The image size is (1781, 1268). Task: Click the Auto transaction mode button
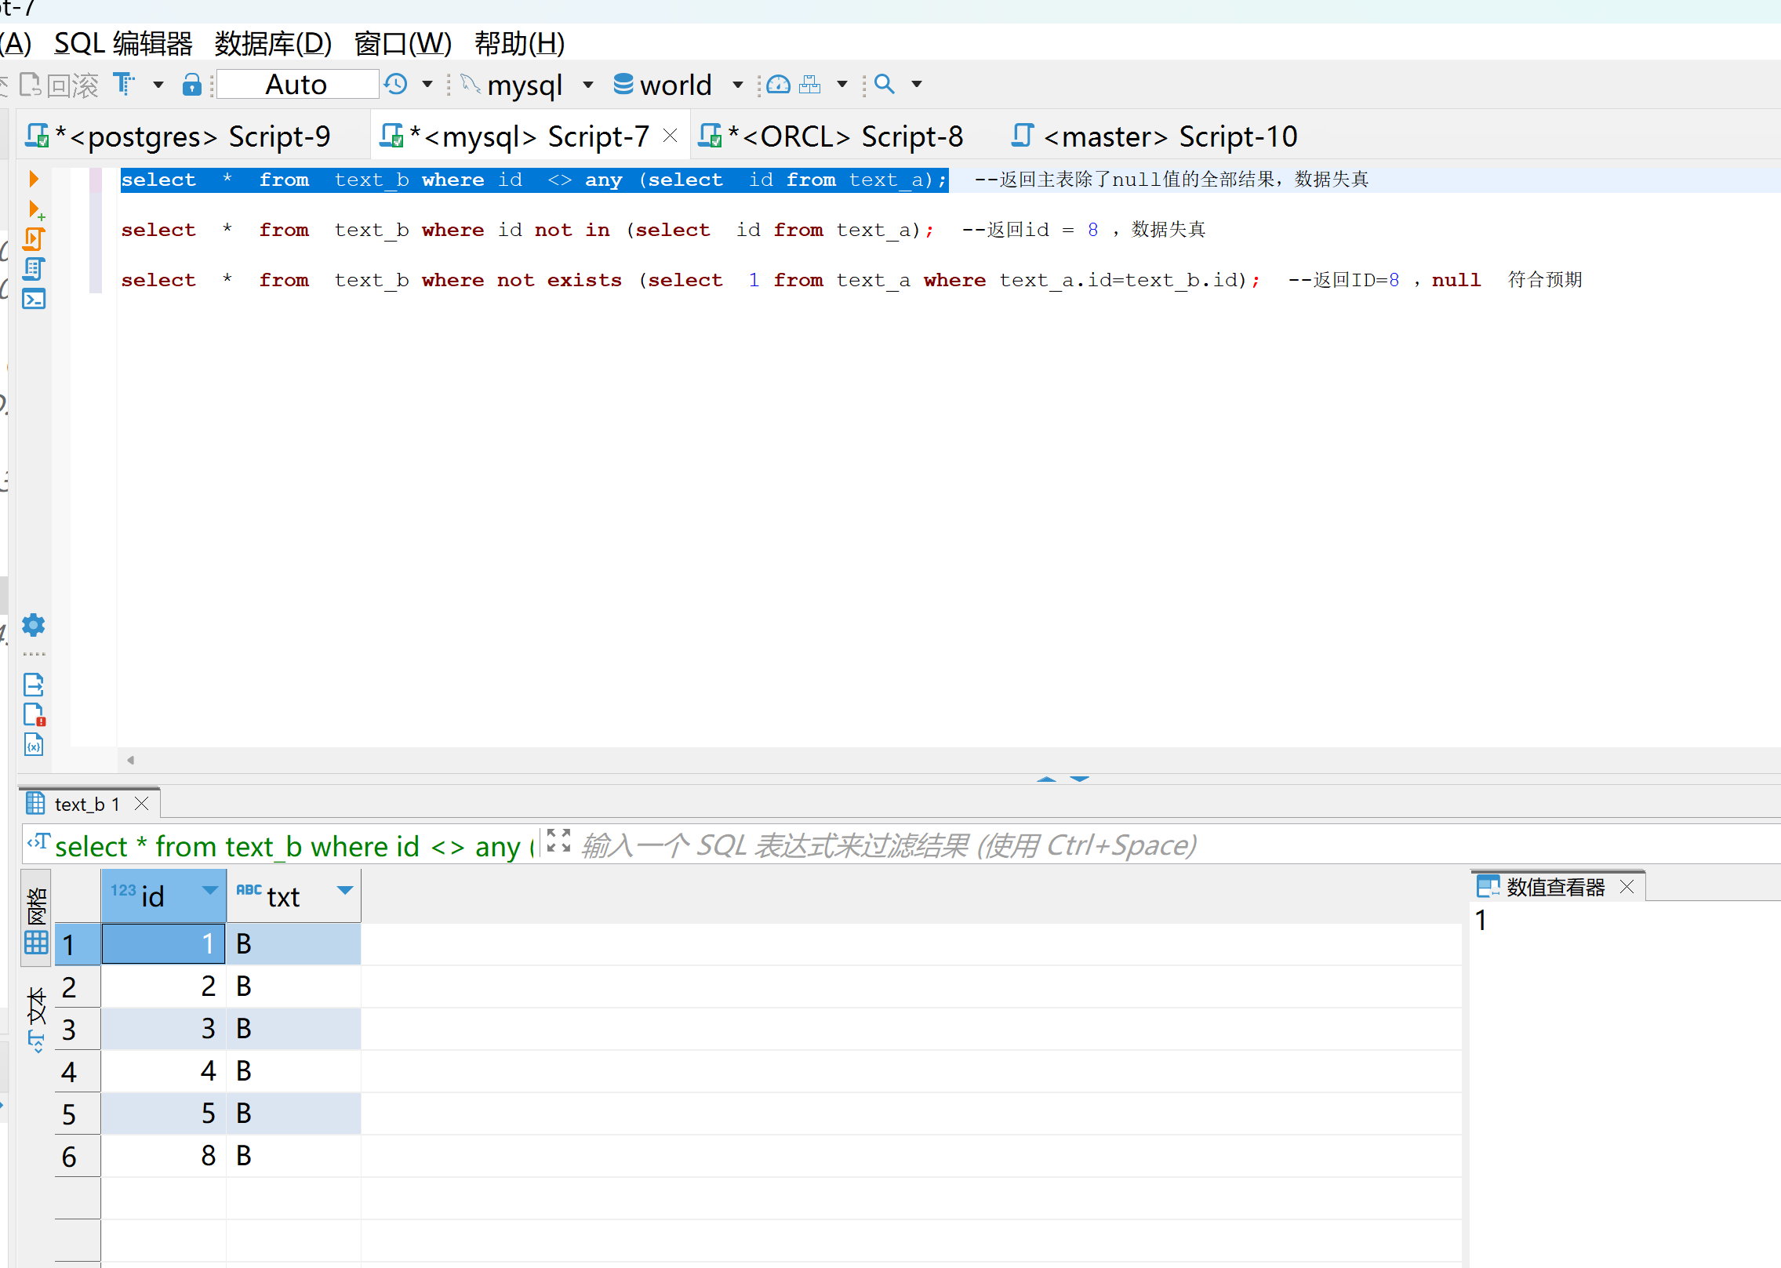[x=296, y=84]
